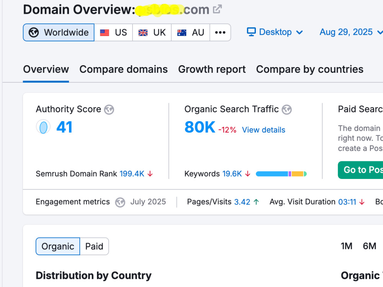Click orange segment of keywords distribution bar
Viewport: 383px width, 287px height.
click(x=297, y=174)
